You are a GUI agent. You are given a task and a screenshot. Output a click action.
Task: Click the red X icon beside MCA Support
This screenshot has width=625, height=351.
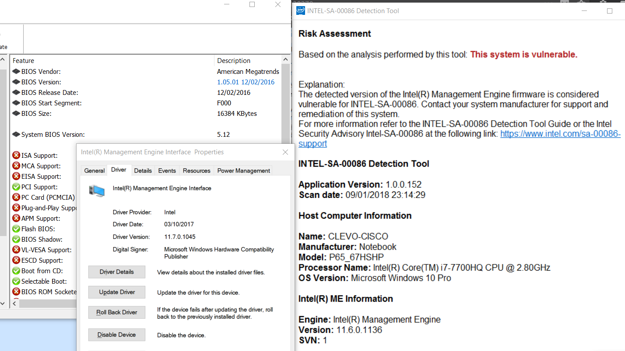16,166
